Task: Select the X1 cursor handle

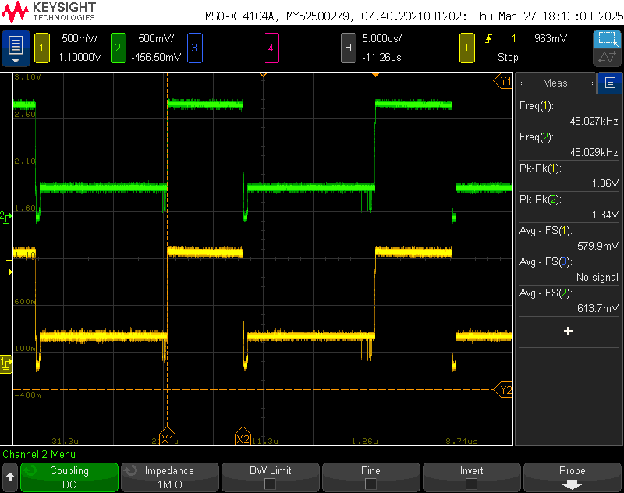Action: pos(167,437)
